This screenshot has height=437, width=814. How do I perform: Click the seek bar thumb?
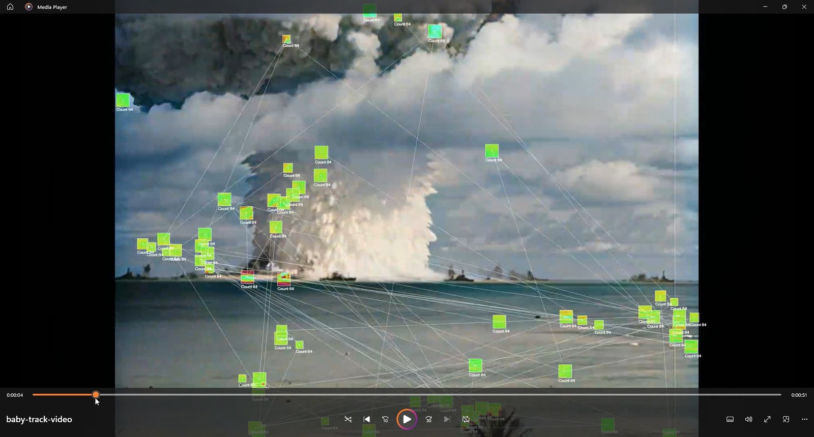96,395
